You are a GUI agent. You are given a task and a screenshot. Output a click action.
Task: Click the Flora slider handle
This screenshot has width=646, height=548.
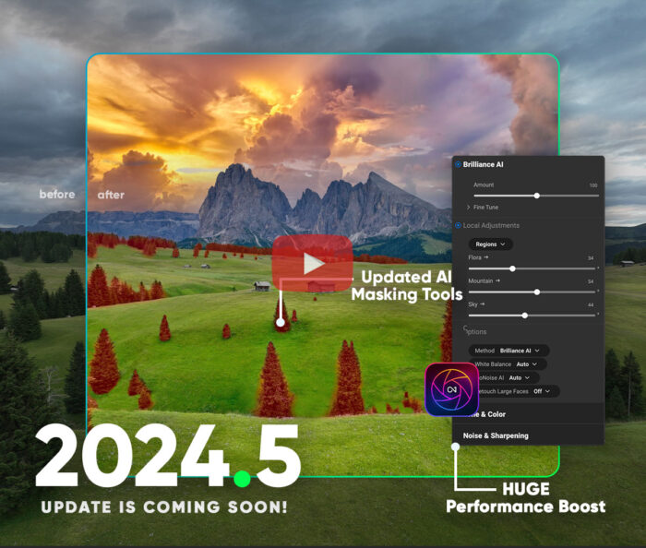(512, 268)
